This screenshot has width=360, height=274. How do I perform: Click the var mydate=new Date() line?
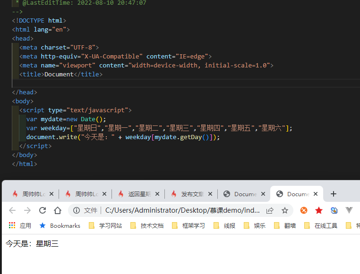pos(66,119)
